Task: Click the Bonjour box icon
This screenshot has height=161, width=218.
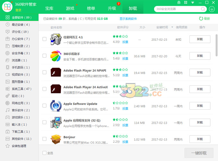Action: pyautogui.click(x=56, y=139)
